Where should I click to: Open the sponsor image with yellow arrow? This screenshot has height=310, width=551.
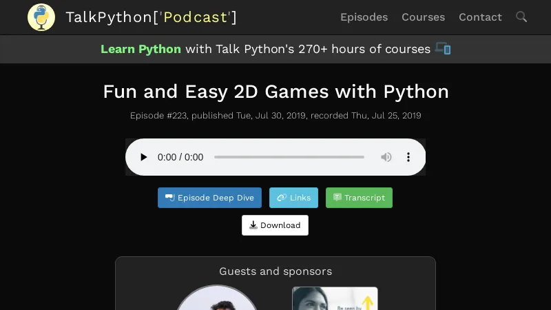coord(335,299)
